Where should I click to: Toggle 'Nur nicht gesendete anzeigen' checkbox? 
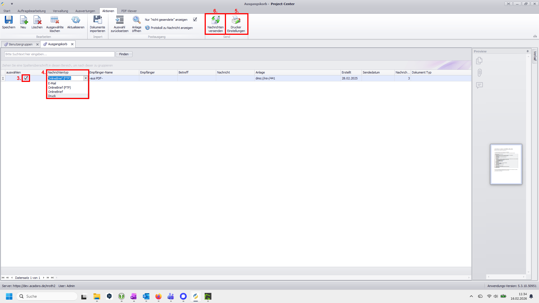pos(195,20)
